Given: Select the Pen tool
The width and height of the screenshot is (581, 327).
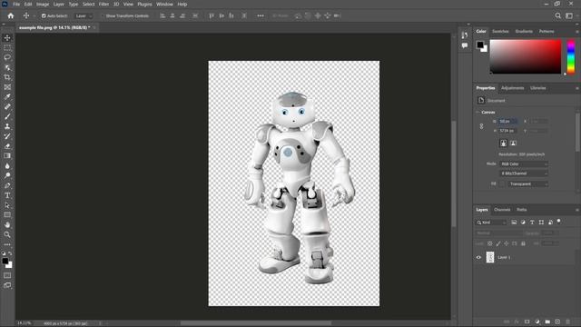Looking at the screenshot, I should 7,185.
